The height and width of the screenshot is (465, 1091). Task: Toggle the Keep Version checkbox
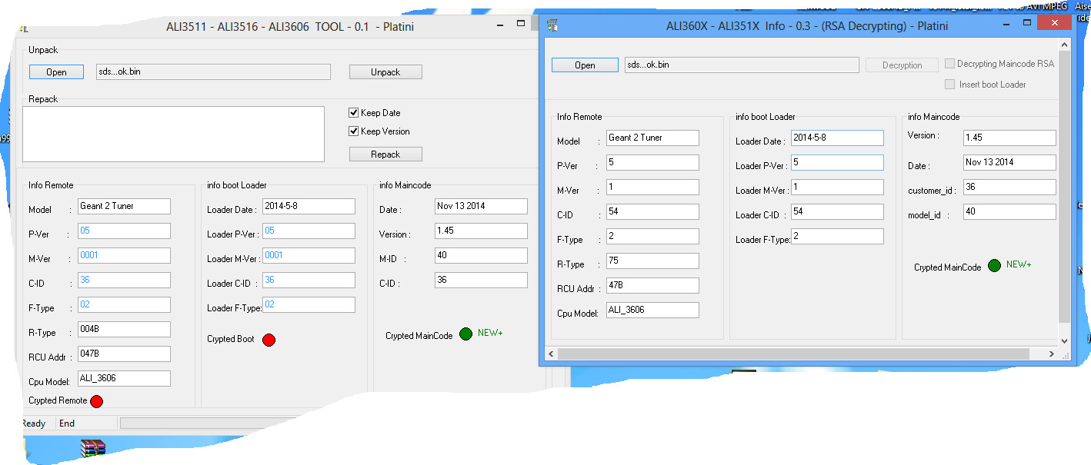[x=354, y=131]
